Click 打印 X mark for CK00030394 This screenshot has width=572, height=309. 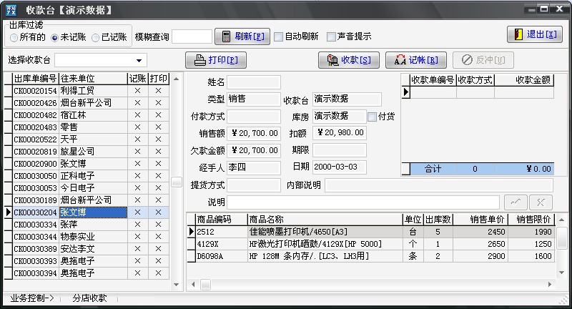point(158,273)
